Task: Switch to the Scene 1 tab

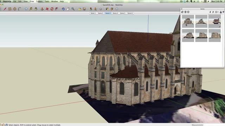Action: 93,13
